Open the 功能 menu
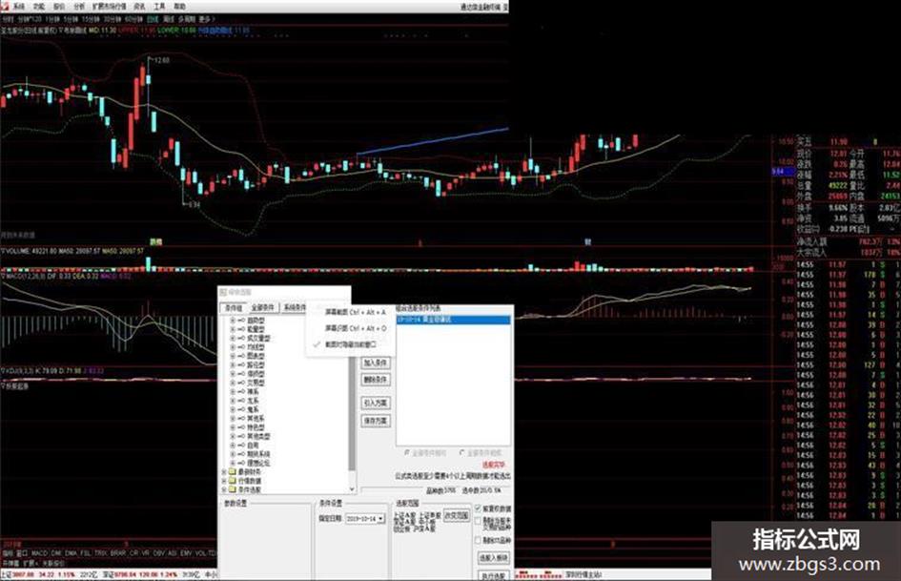The width and height of the screenshot is (901, 581). (x=38, y=7)
